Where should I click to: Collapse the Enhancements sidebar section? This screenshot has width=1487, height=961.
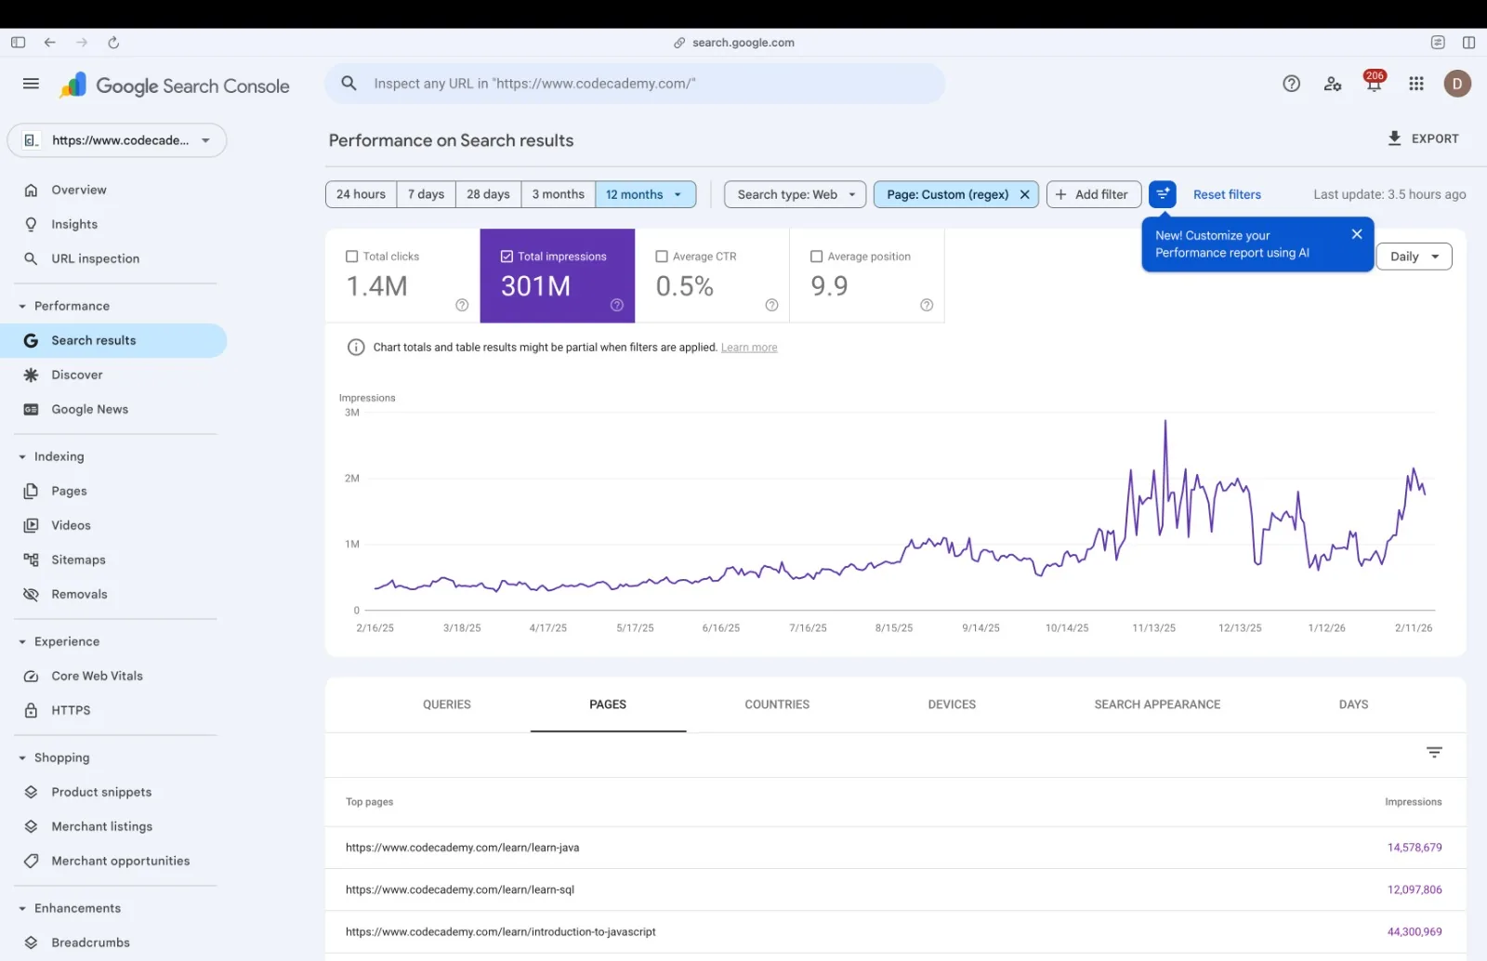point(22,908)
